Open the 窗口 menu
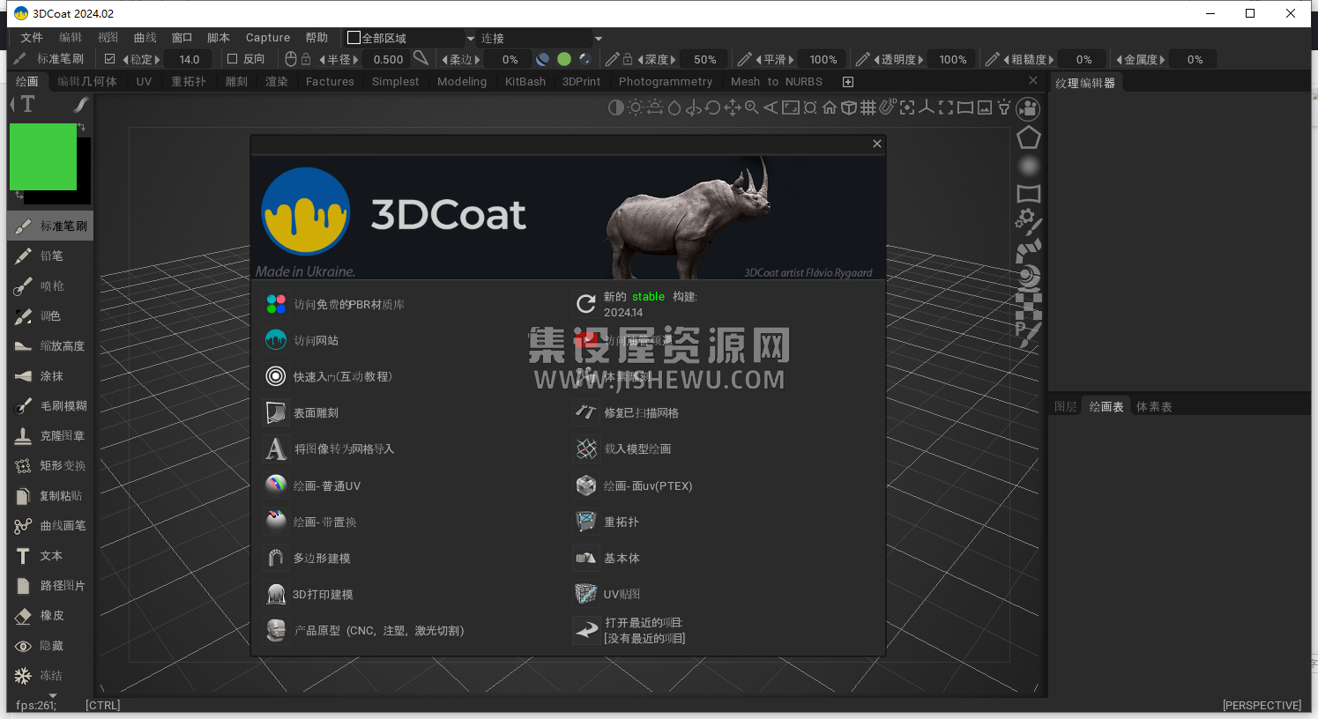 pos(182,38)
